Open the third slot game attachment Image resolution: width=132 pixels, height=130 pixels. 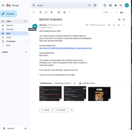(x=99, y=93)
